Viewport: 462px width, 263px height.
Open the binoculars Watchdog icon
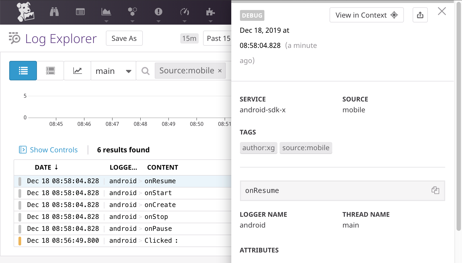(54, 12)
